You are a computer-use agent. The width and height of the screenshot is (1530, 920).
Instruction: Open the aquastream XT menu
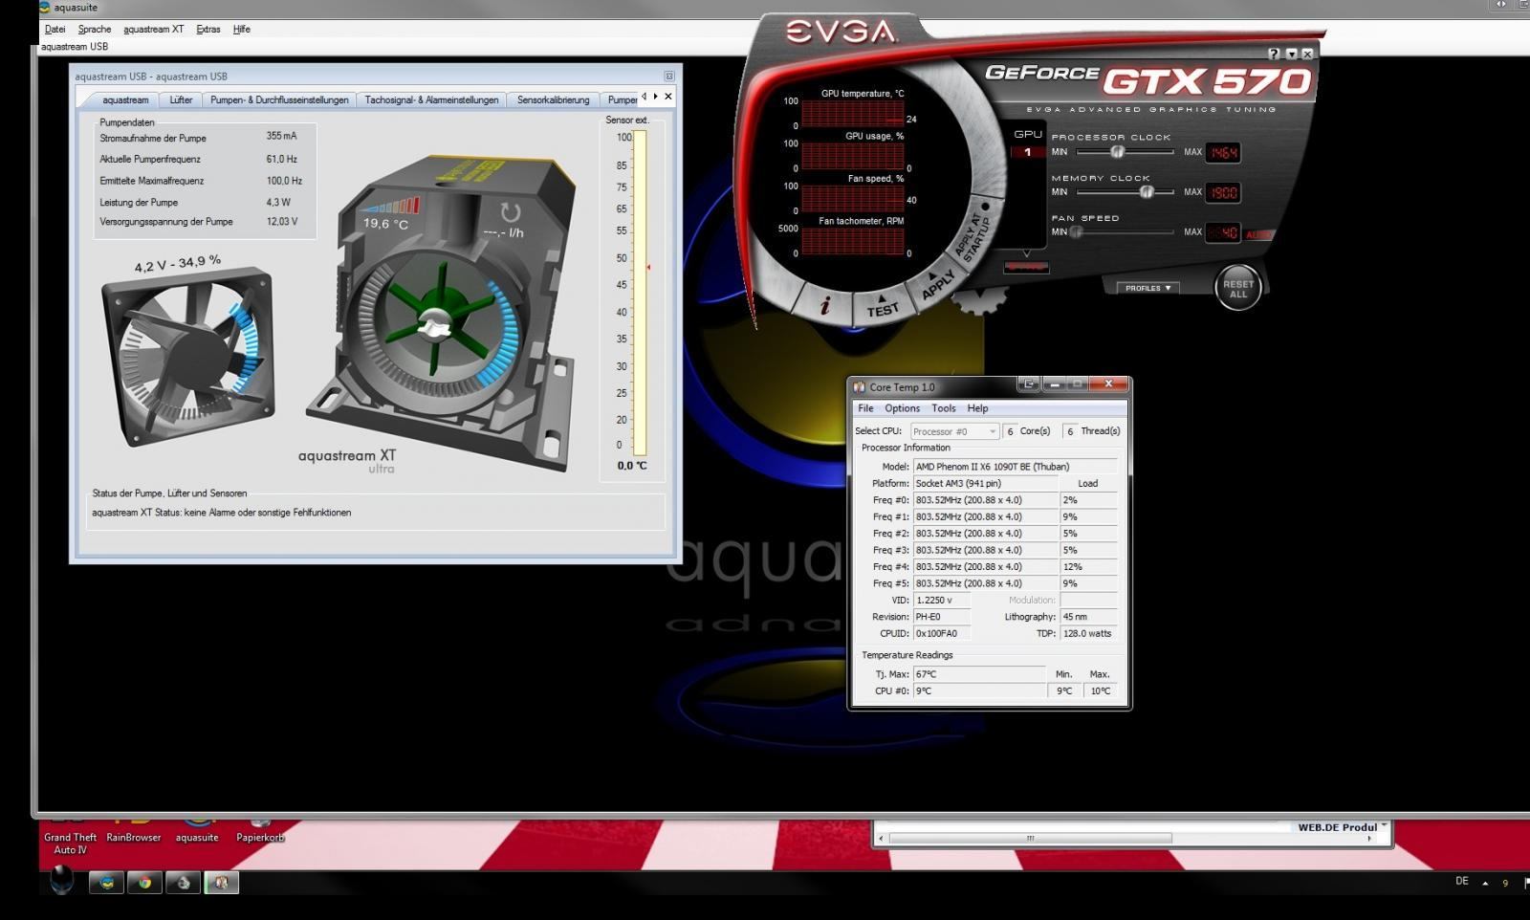(x=154, y=30)
